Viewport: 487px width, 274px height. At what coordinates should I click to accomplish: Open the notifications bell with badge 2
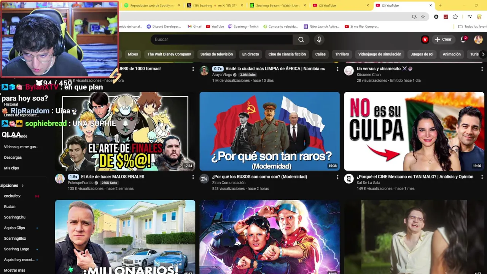463,40
